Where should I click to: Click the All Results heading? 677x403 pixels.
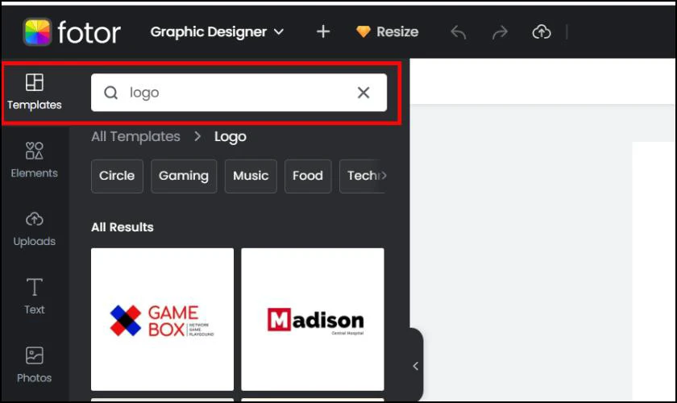[123, 227]
